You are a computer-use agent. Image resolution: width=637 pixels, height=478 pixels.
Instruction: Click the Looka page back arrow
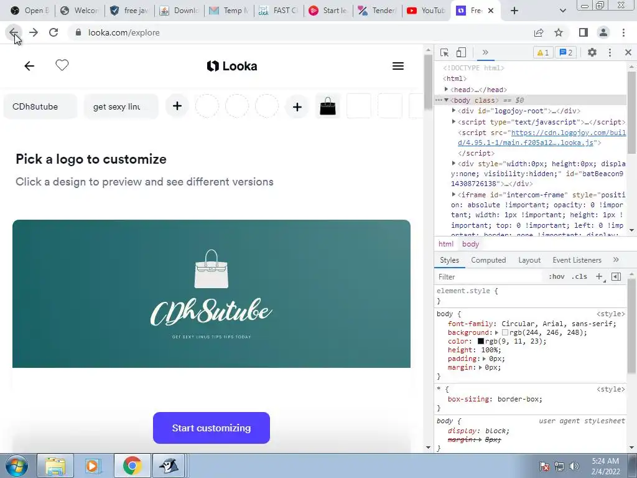tap(29, 66)
